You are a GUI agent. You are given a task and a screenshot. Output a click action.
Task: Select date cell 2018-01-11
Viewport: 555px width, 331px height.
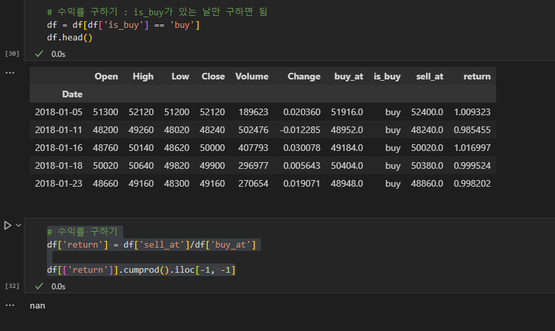point(58,130)
